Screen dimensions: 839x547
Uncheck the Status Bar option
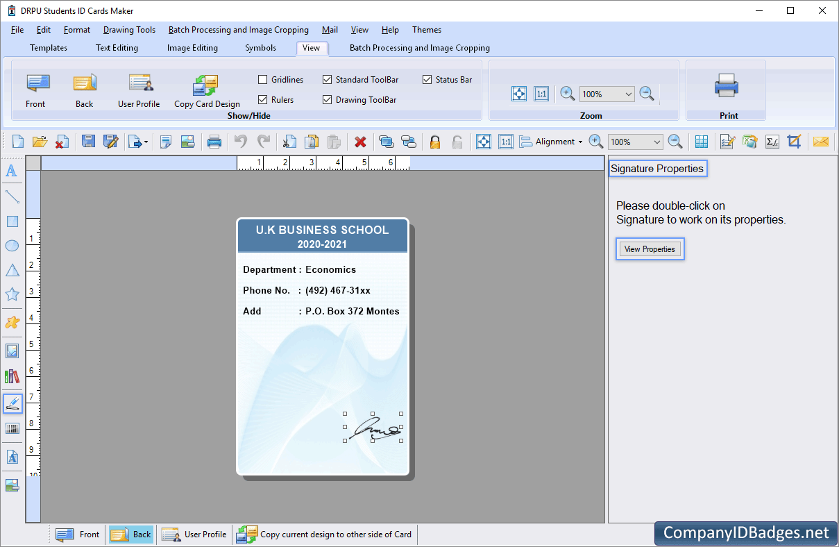pos(427,79)
